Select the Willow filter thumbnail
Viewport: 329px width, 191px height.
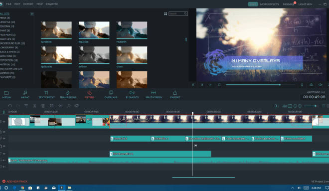(94, 55)
